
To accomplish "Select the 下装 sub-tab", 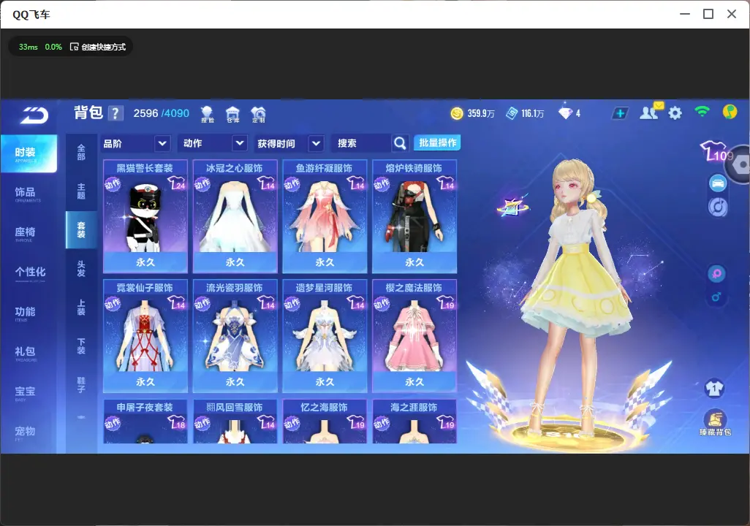I will pos(81,346).
